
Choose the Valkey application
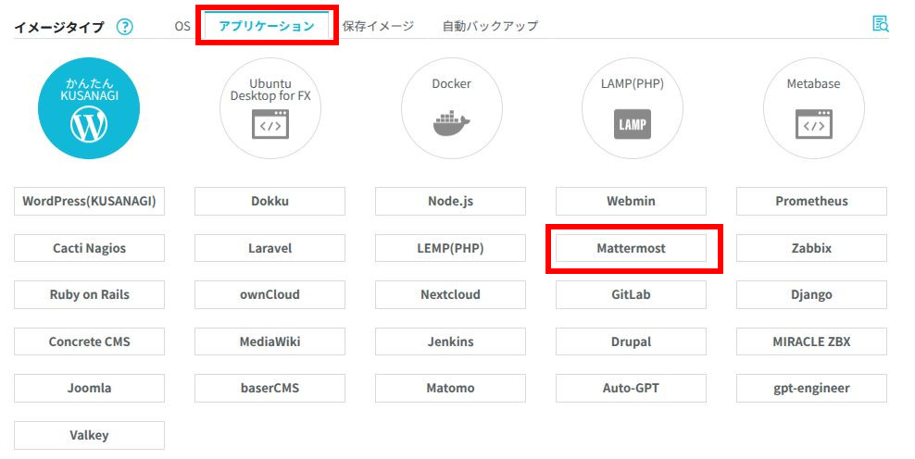point(89,435)
